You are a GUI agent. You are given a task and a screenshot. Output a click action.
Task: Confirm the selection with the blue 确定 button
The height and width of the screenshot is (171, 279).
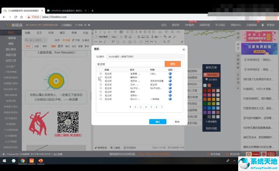[x=158, y=121]
